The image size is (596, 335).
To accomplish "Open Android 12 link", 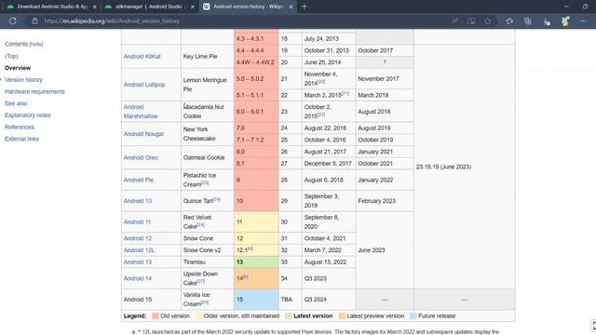I will click(138, 238).
